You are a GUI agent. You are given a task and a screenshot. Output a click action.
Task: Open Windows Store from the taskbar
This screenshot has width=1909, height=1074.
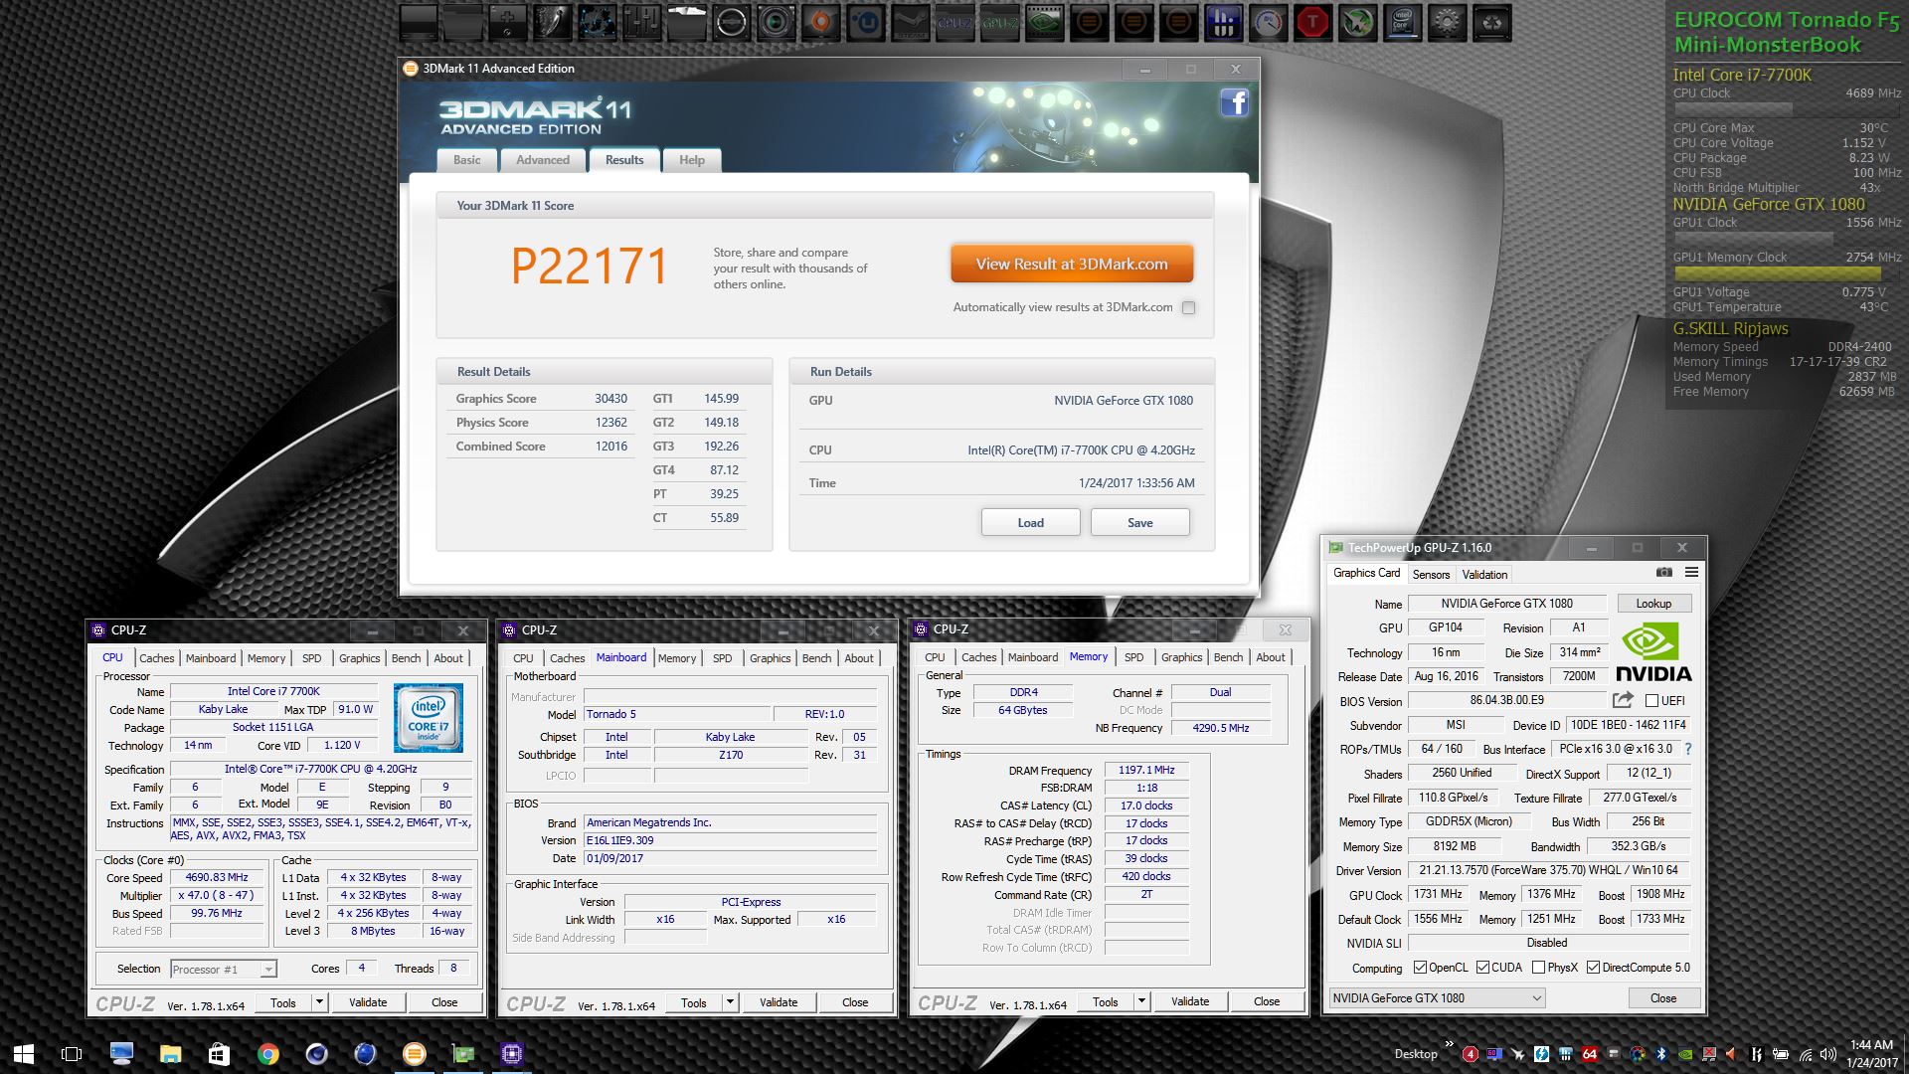click(x=219, y=1054)
